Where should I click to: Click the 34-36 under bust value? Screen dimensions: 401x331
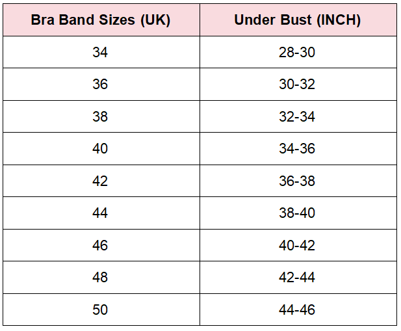297,148
